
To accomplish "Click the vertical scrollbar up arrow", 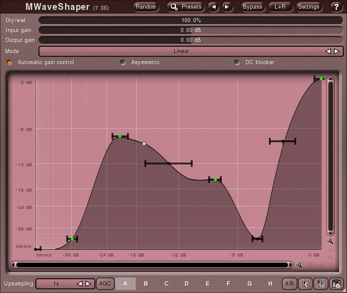I will coord(330,79).
